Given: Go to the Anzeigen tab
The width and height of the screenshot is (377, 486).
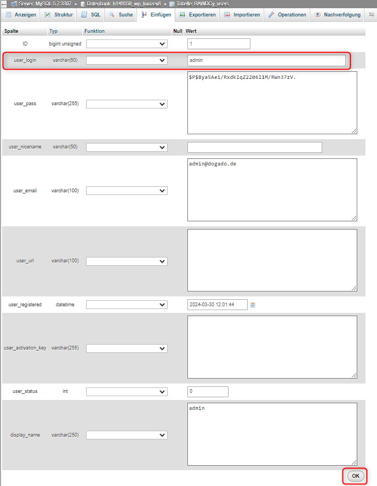Looking at the screenshot, I should tap(21, 15).
